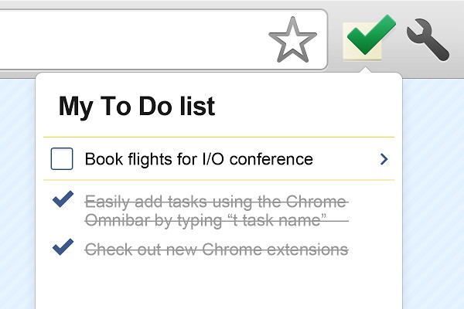Click the My To Do list heading

click(137, 106)
